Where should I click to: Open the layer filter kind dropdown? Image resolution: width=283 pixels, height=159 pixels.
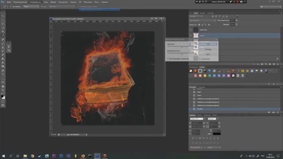click(196, 16)
